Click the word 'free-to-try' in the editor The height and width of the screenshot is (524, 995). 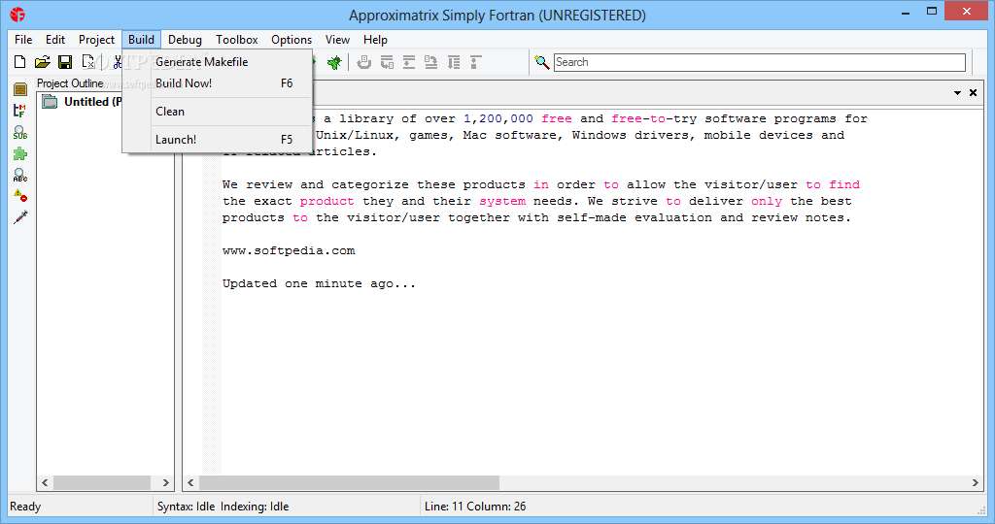[x=654, y=118]
